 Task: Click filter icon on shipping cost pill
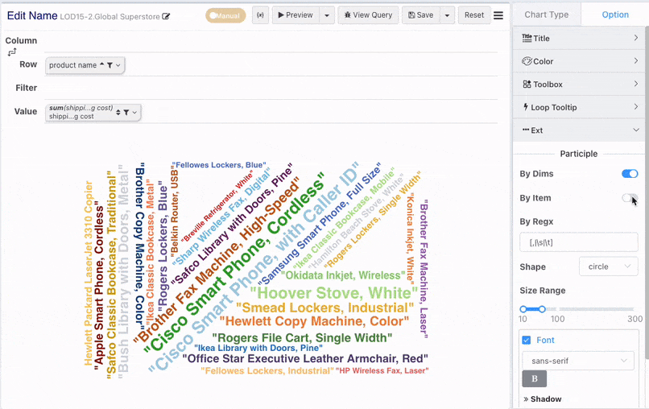pyautogui.click(x=126, y=112)
